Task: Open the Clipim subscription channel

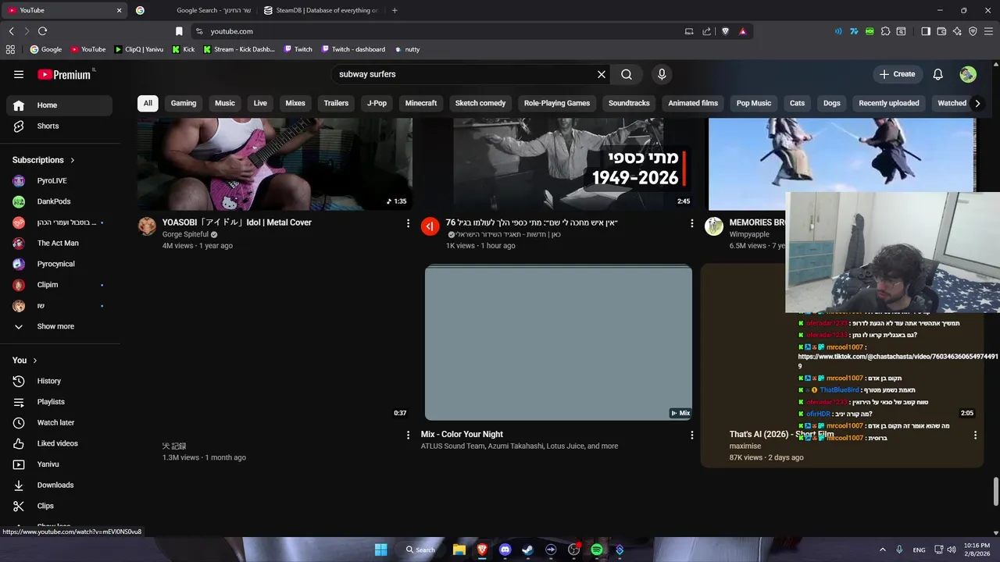Action: 59,285
